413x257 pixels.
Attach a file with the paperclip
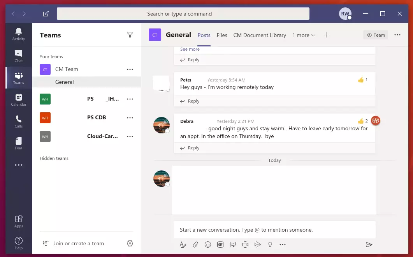coord(195,245)
